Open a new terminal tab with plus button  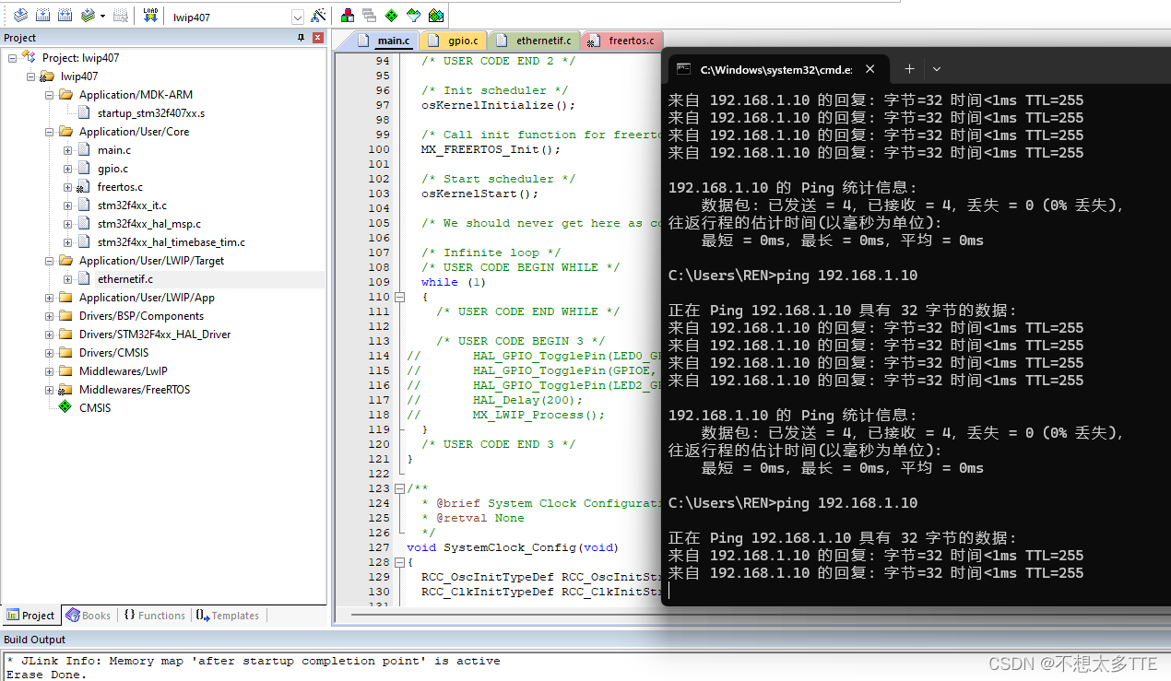point(909,68)
